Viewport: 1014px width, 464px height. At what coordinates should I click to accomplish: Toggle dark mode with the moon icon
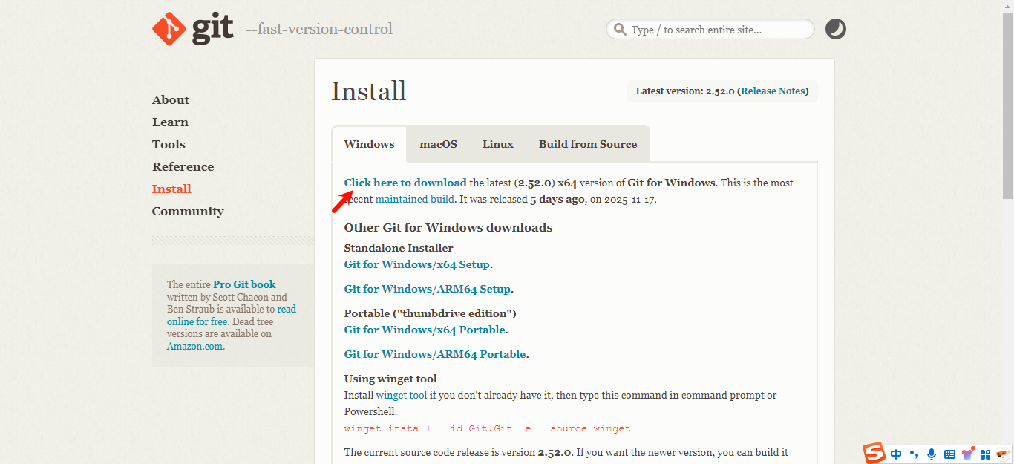click(x=836, y=29)
